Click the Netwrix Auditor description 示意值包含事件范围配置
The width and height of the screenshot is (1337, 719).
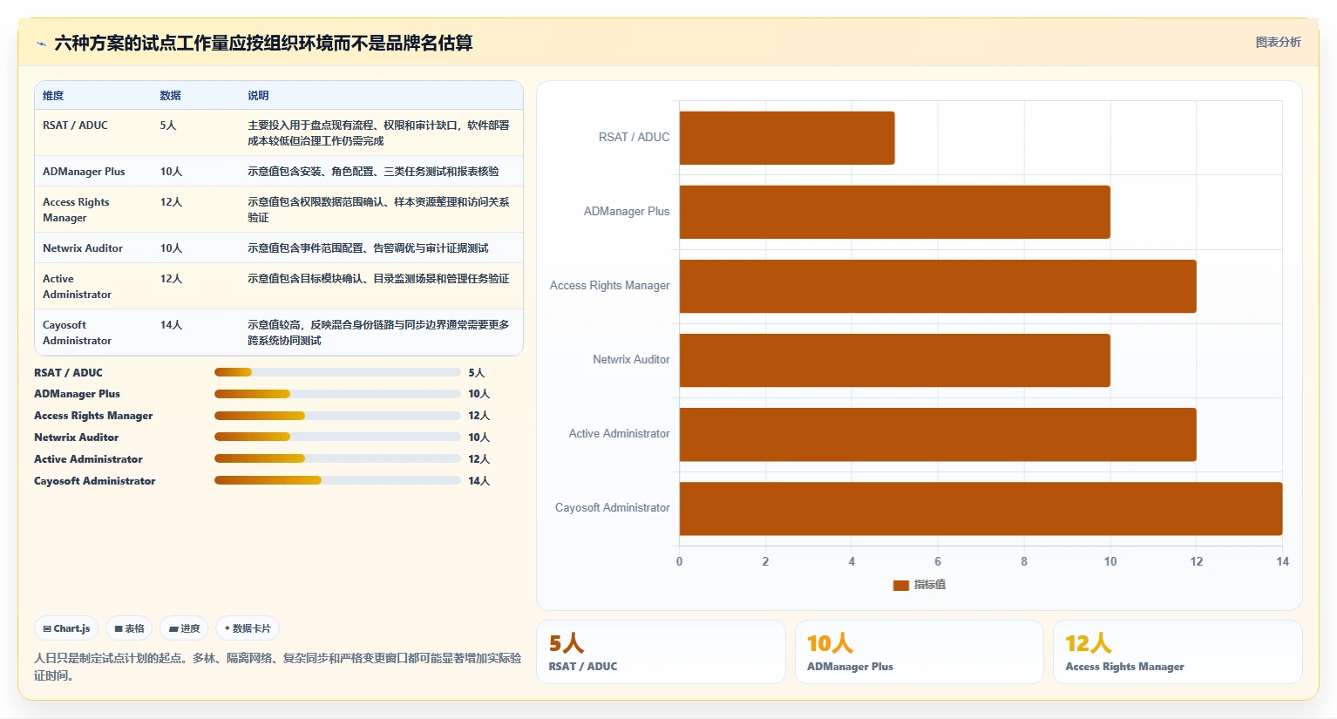368,248
